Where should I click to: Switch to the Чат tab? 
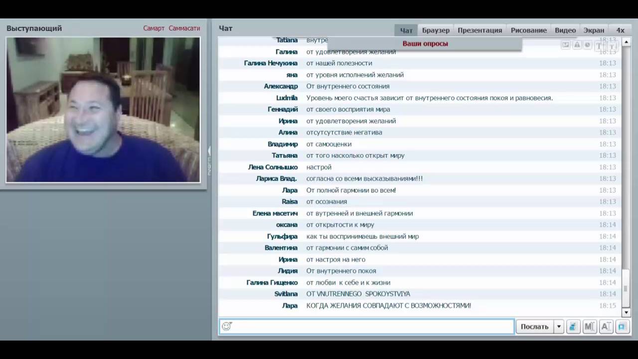point(406,30)
